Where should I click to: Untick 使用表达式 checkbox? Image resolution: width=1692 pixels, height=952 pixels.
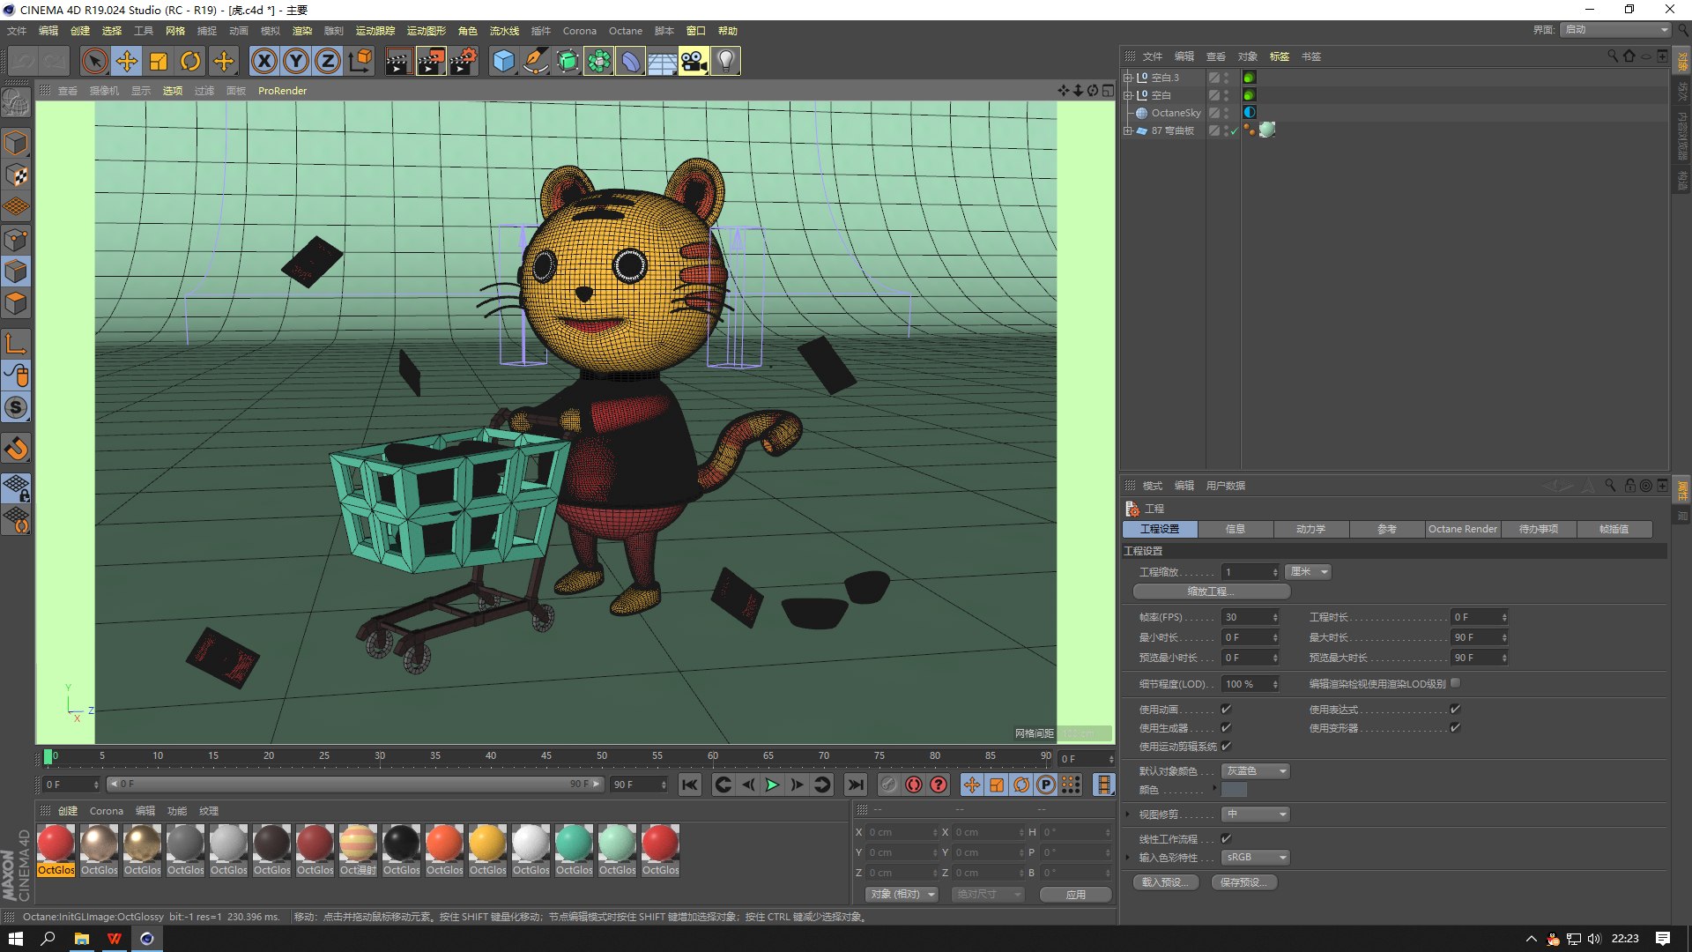pyautogui.click(x=1455, y=709)
